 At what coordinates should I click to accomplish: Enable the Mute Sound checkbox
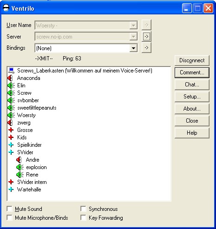point(10,209)
